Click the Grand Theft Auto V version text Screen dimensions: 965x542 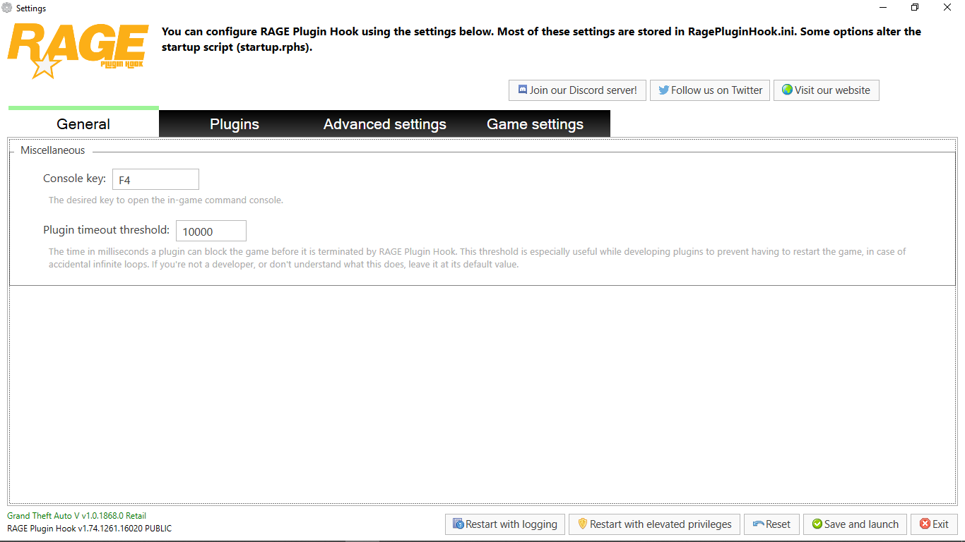(76, 516)
